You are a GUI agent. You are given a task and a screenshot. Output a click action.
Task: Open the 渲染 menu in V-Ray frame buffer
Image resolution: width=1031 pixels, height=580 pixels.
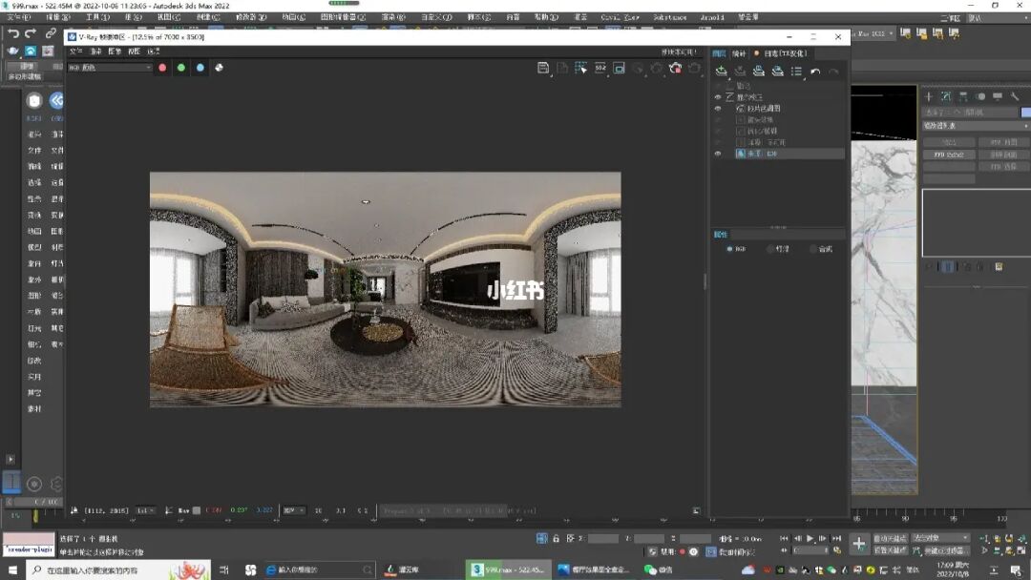click(x=96, y=52)
